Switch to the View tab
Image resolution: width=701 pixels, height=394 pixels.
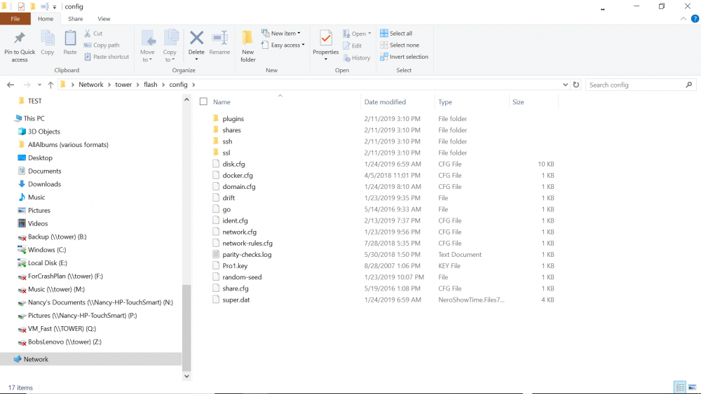point(104,19)
